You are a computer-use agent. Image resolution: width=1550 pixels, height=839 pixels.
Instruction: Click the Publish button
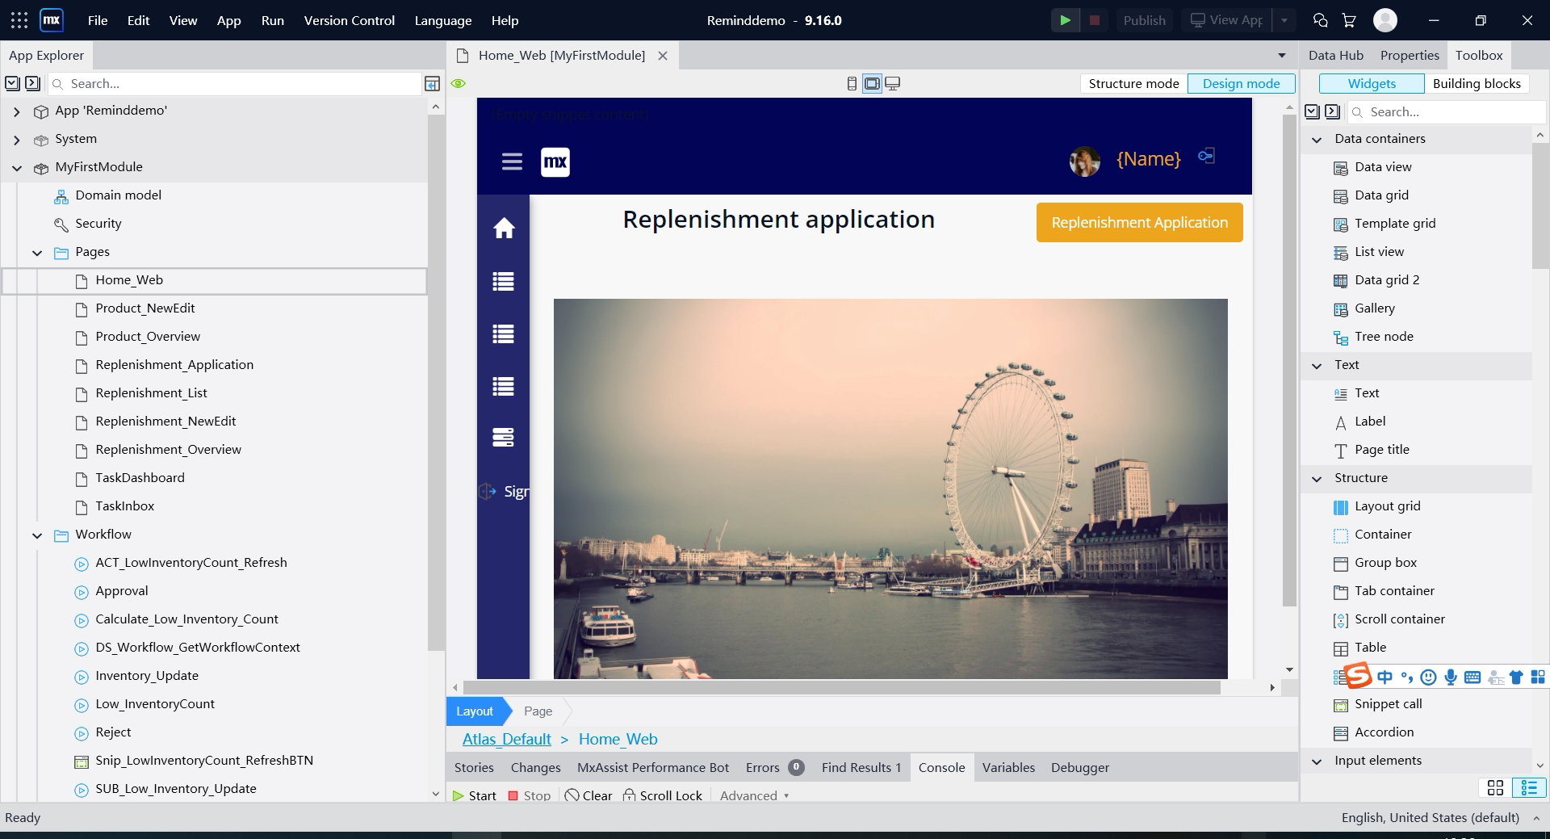tap(1145, 20)
